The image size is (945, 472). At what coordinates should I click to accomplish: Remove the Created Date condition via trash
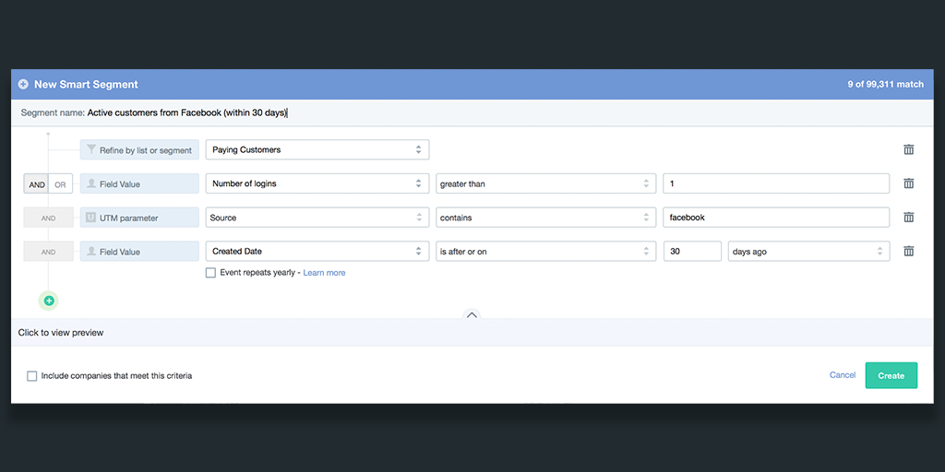coord(909,251)
